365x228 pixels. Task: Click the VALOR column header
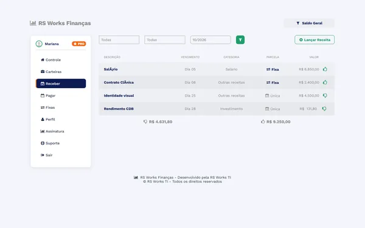coord(314,57)
